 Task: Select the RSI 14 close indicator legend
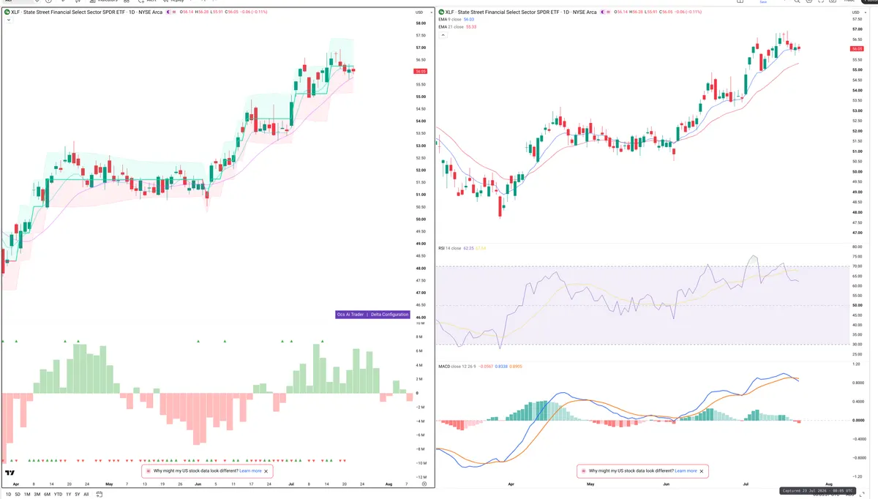click(x=462, y=248)
